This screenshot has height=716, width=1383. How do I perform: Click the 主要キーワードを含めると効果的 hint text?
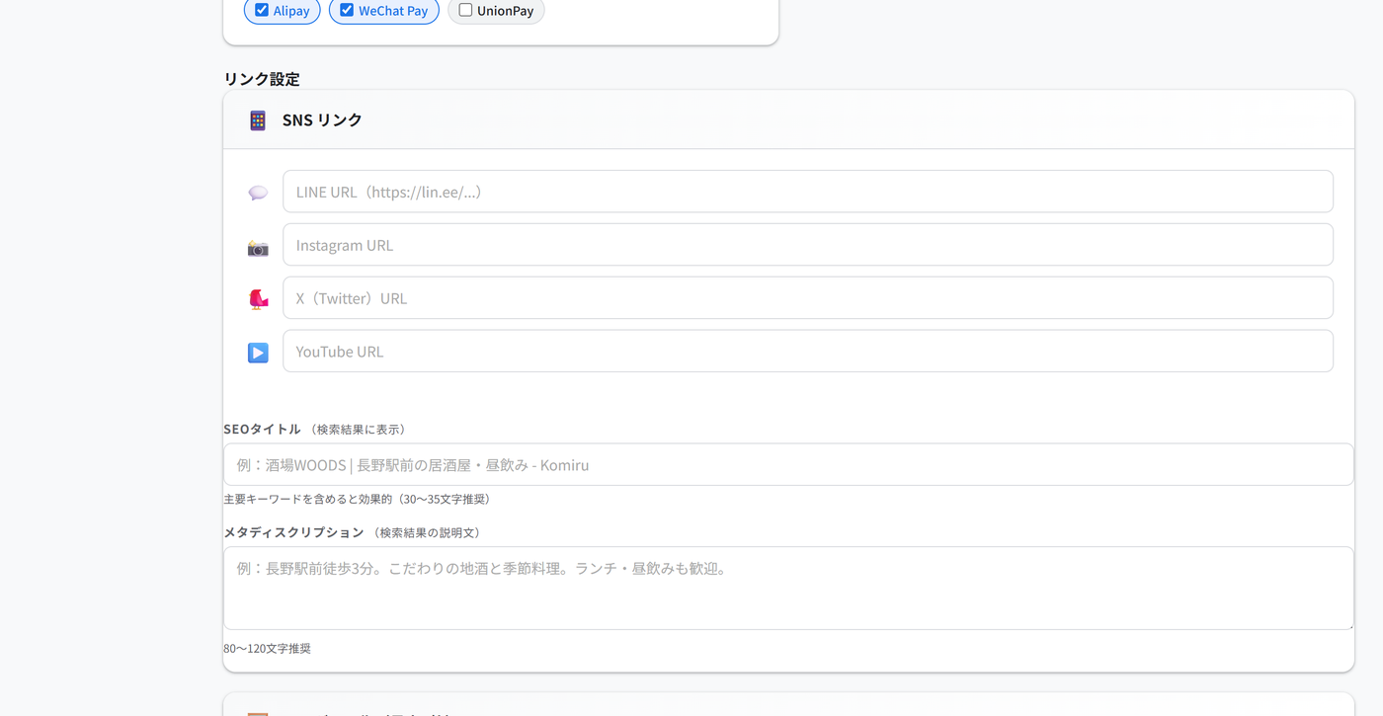click(357, 500)
